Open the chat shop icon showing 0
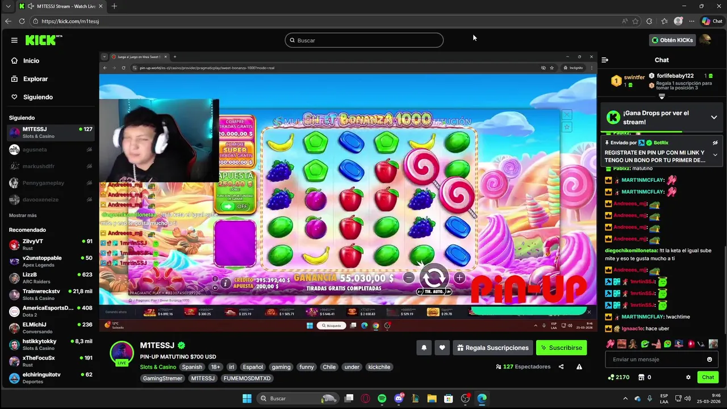The height and width of the screenshot is (409, 727). point(645,377)
